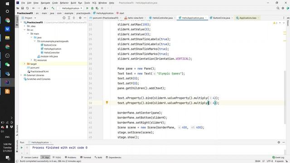Hide the Run tool window
The image size is (290, 163).
284,142
